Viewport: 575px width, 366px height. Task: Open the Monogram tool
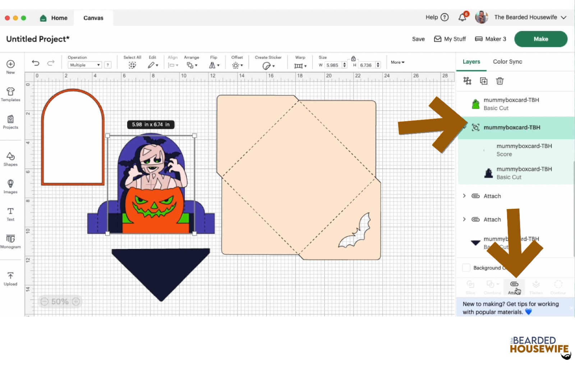[x=10, y=241]
